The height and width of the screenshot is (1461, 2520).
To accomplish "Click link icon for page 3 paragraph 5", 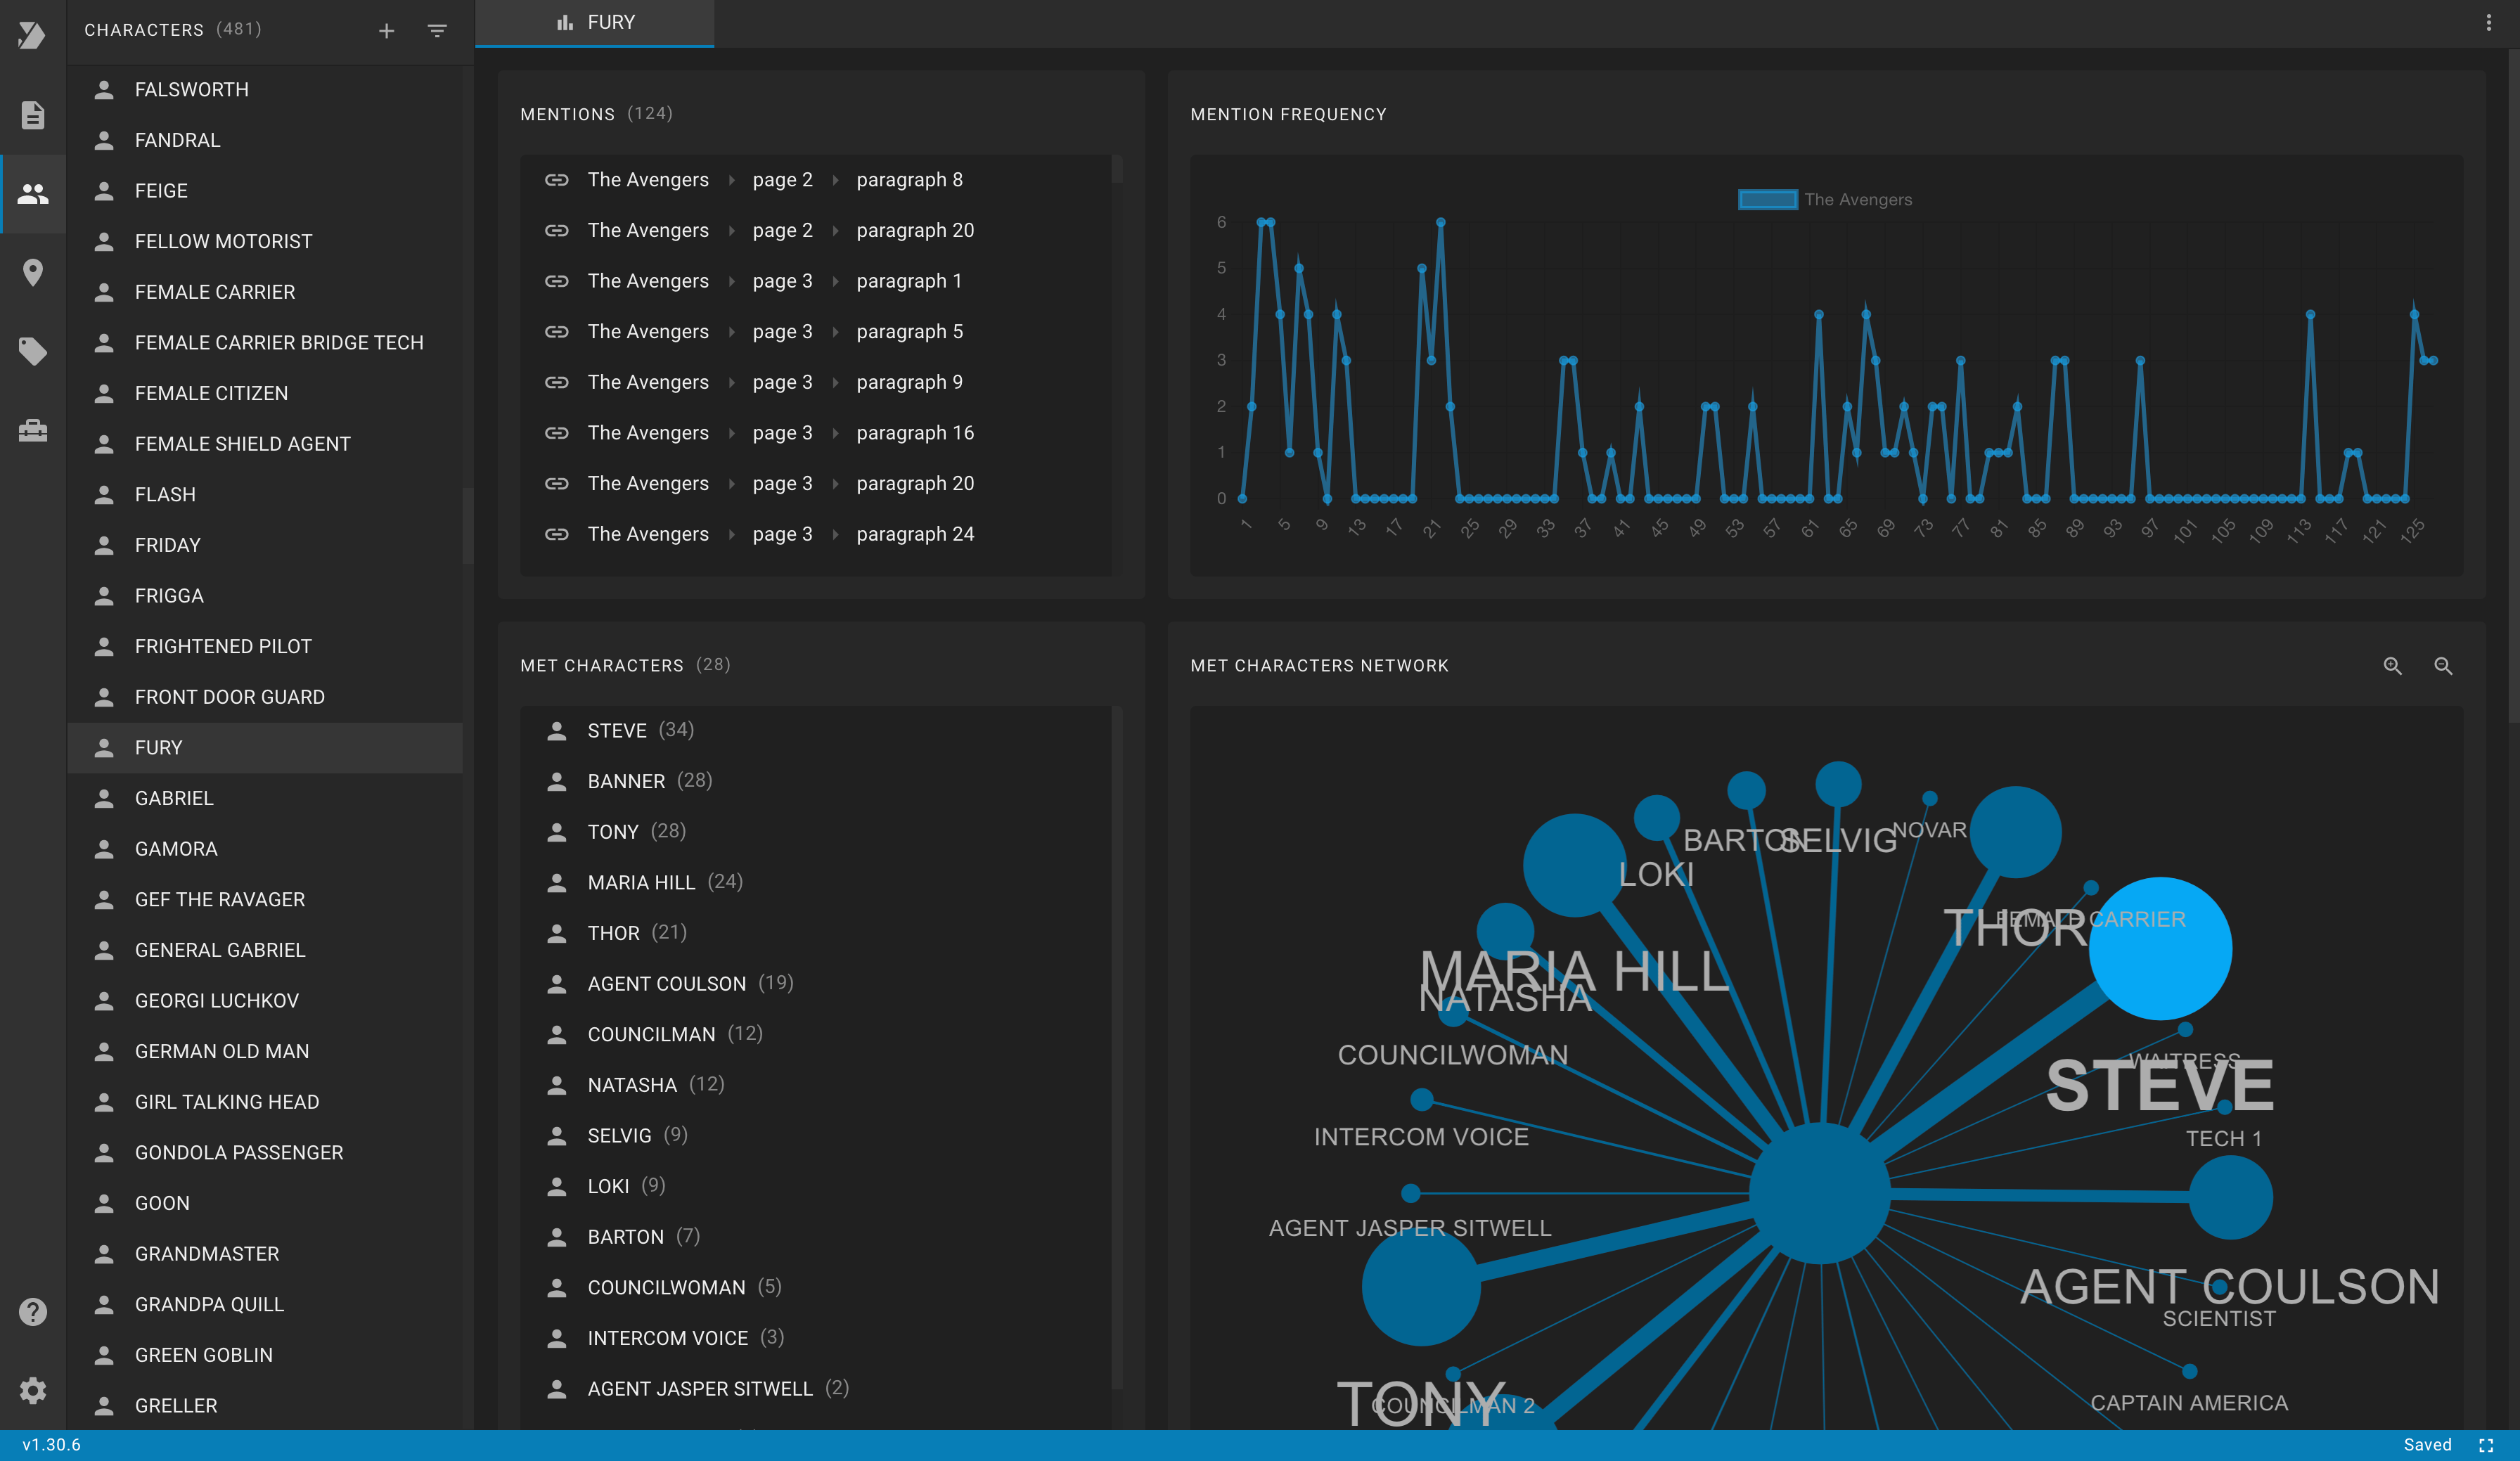I will click(x=557, y=332).
